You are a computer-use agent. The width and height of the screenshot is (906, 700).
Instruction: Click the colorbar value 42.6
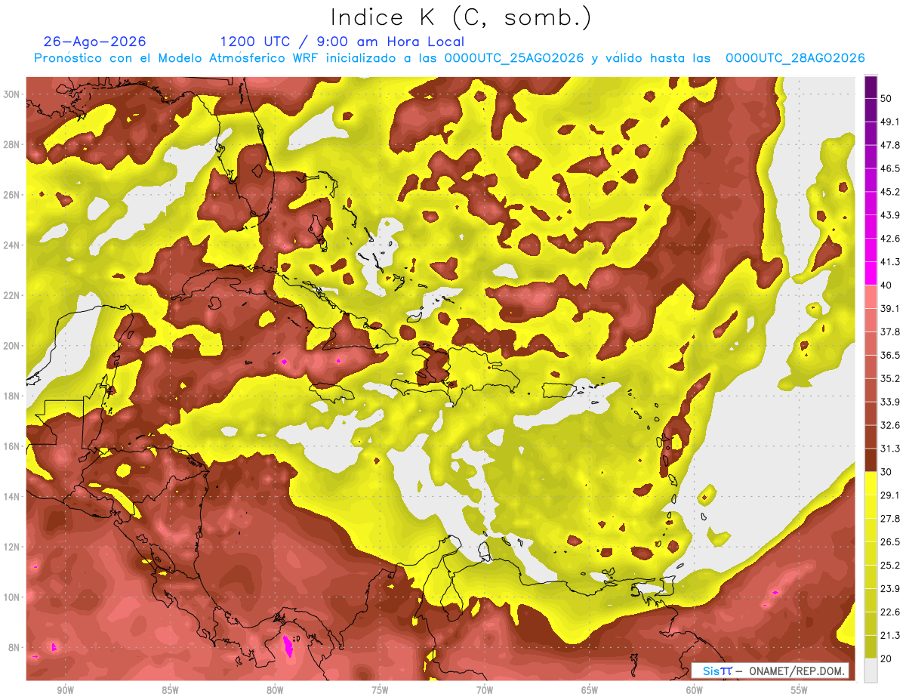pyautogui.click(x=889, y=239)
